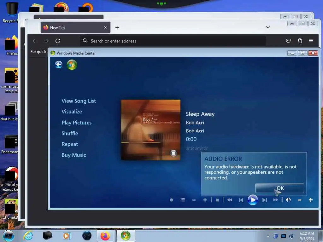The image size is (323, 242).
Task: Open Buy Music
Action: pyautogui.click(x=73, y=155)
